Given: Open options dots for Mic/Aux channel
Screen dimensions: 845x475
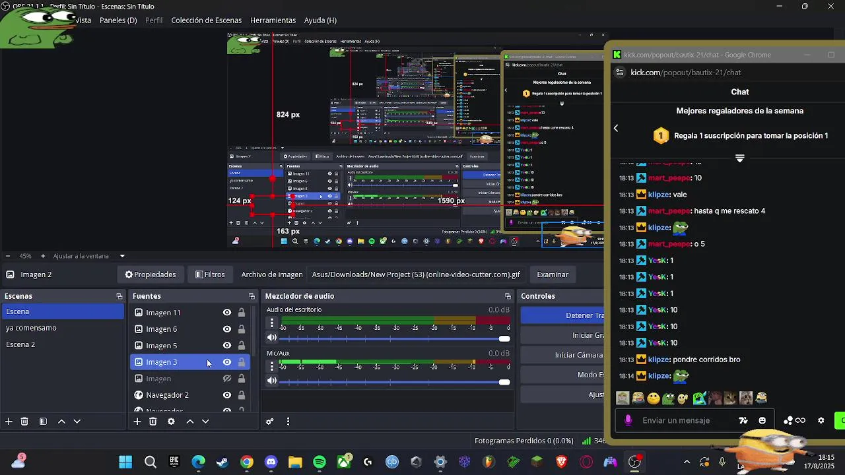Looking at the screenshot, I should [x=271, y=366].
